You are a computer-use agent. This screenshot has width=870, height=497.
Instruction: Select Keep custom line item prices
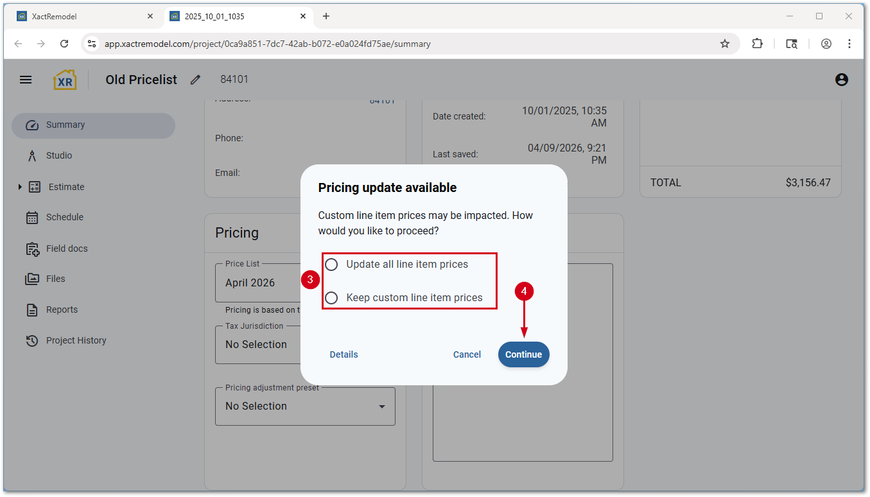coord(331,297)
